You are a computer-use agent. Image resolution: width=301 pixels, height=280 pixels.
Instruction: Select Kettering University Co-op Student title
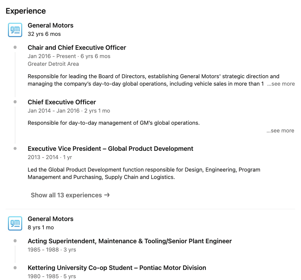point(117,268)
